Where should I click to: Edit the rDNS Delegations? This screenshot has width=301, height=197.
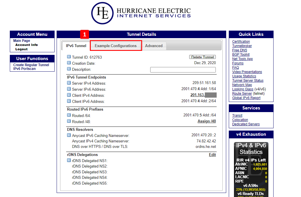(x=212, y=155)
